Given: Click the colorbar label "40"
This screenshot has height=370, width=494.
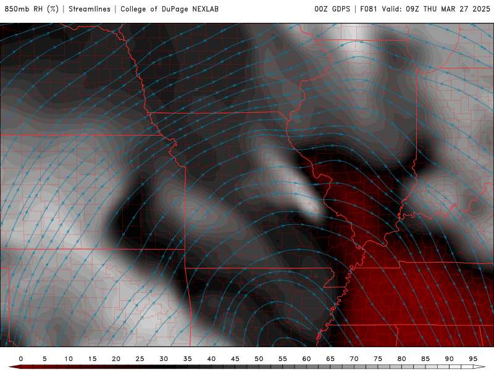Looking at the screenshot, I should tap(211, 359).
